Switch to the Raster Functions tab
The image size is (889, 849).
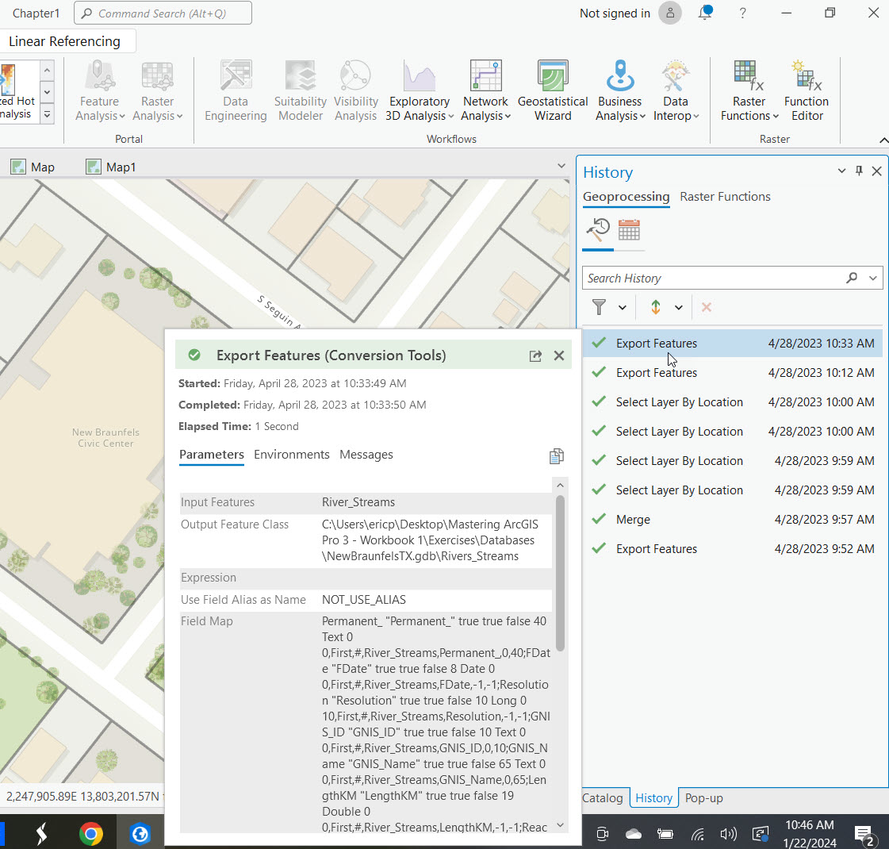[725, 197]
